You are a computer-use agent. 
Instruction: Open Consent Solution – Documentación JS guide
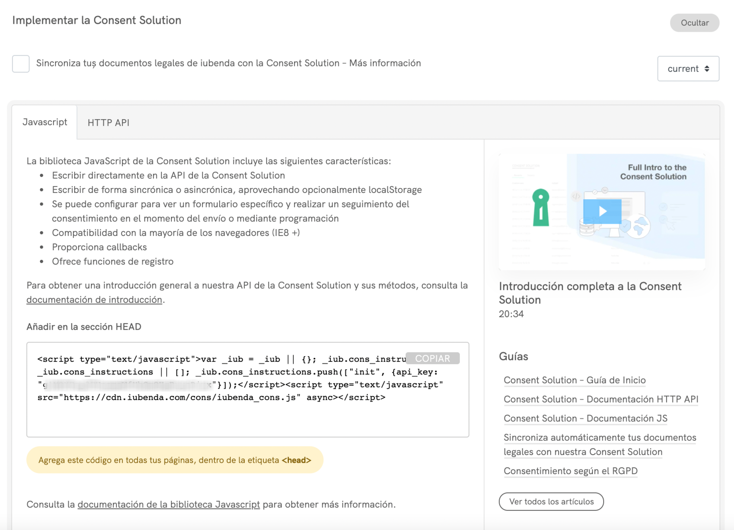(x=585, y=418)
